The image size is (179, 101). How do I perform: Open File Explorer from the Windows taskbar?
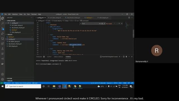[x=54, y=86]
